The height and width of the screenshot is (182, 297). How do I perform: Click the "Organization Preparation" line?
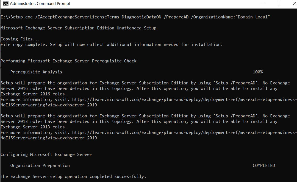(x=40, y=166)
